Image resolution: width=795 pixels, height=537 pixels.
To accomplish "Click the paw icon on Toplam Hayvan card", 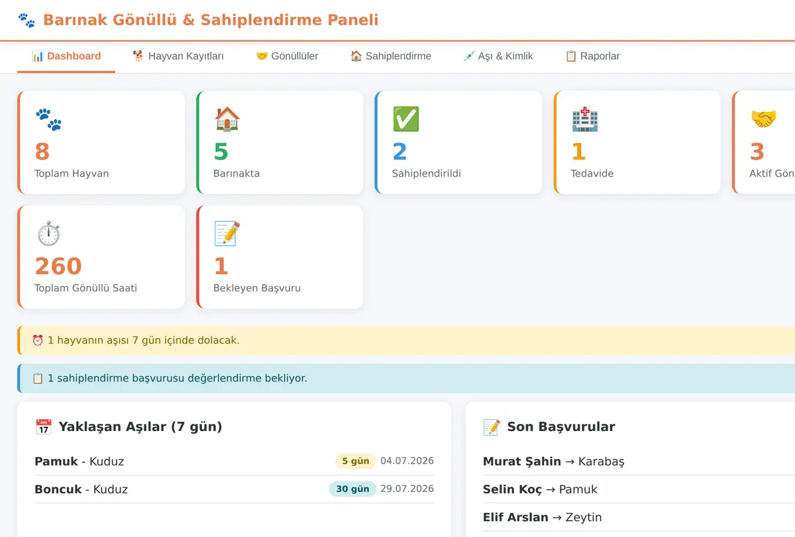I will coord(48,119).
